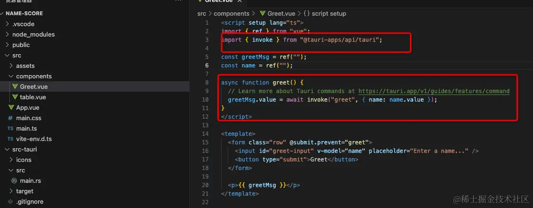Click TS icon of vite-env.d.ts
This screenshot has width=533, height=208.
point(10,139)
